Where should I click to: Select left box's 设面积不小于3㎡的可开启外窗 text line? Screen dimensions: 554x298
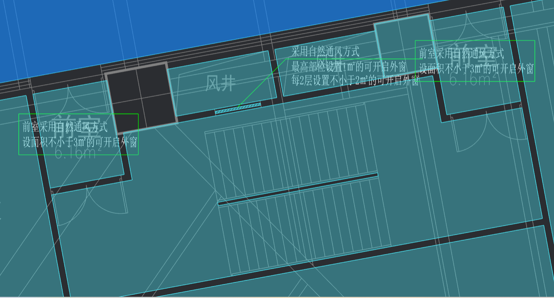[79, 143]
